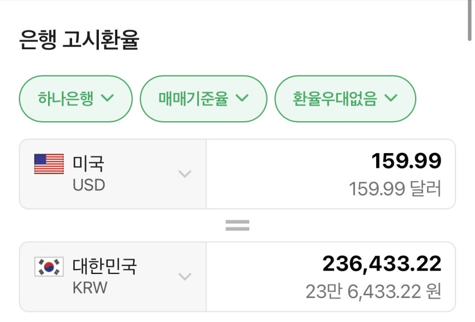The width and height of the screenshot is (475, 322).
Task: Click the vertical scrollbar at the right edge
Action: point(469,20)
